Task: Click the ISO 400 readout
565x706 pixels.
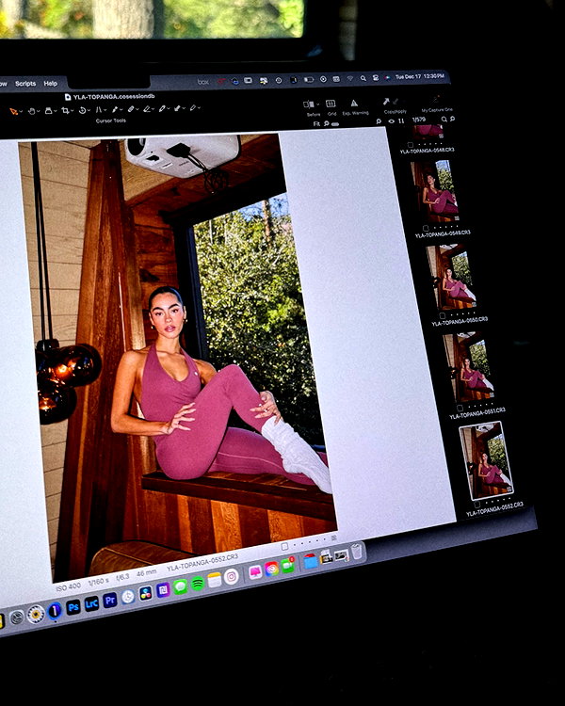Action: click(68, 586)
